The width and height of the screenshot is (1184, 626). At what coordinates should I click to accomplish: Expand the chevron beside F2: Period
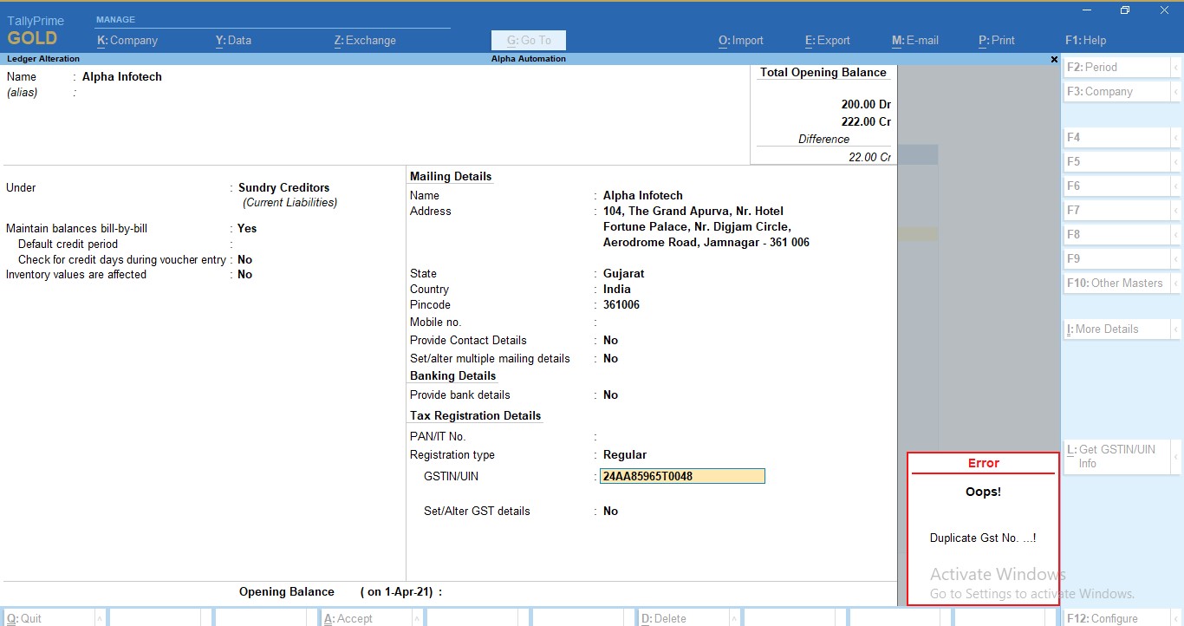click(1178, 67)
